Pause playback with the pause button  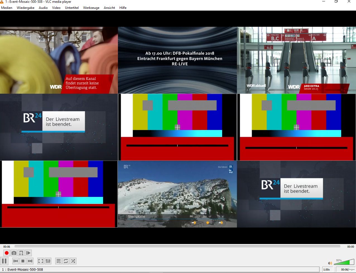(4, 261)
